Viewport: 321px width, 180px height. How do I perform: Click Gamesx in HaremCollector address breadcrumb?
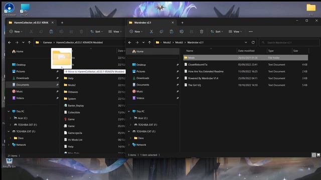click(47, 42)
